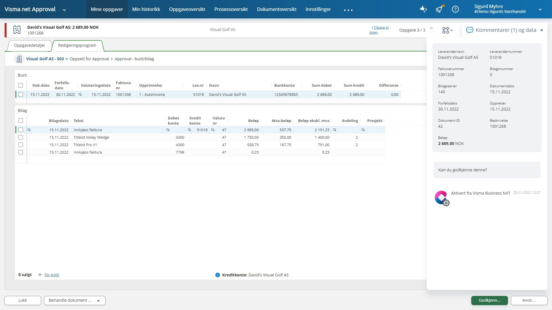Viewport: 552px width, 310px height.
Task: Expand the Visual Golf AS - 503 selector
Action: [x=66, y=59]
